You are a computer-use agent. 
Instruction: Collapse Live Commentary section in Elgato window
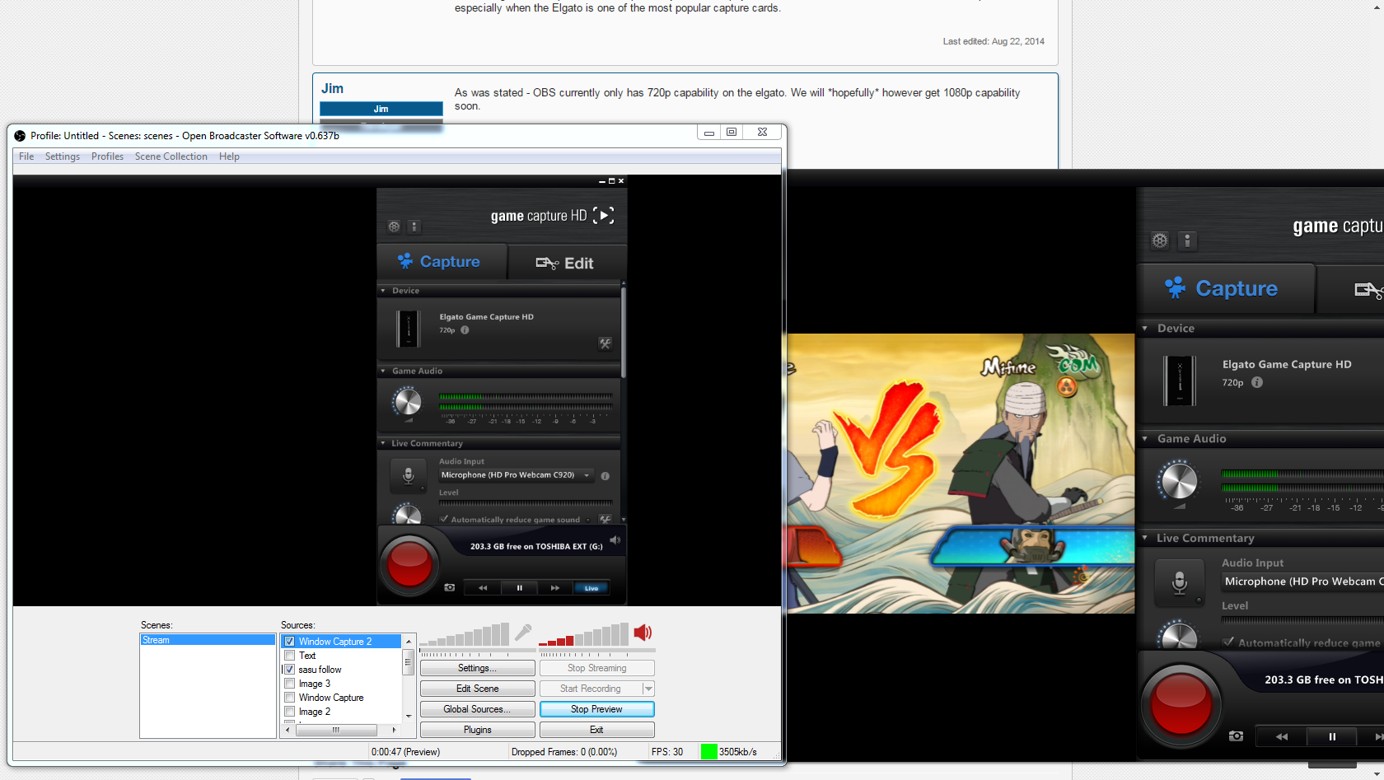[1145, 538]
